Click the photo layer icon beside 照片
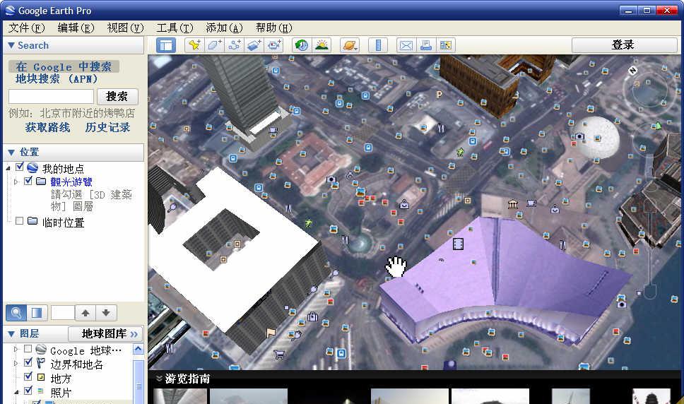The height and width of the screenshot is (404, 684). pyautogui.click(x=40, y=391)
